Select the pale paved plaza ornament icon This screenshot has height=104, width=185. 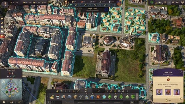116,97
